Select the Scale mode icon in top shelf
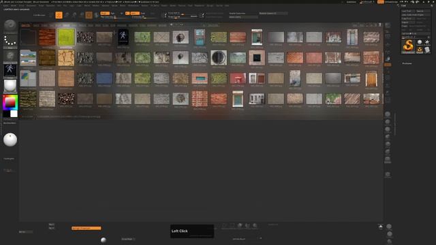 (x=74, y=15)
